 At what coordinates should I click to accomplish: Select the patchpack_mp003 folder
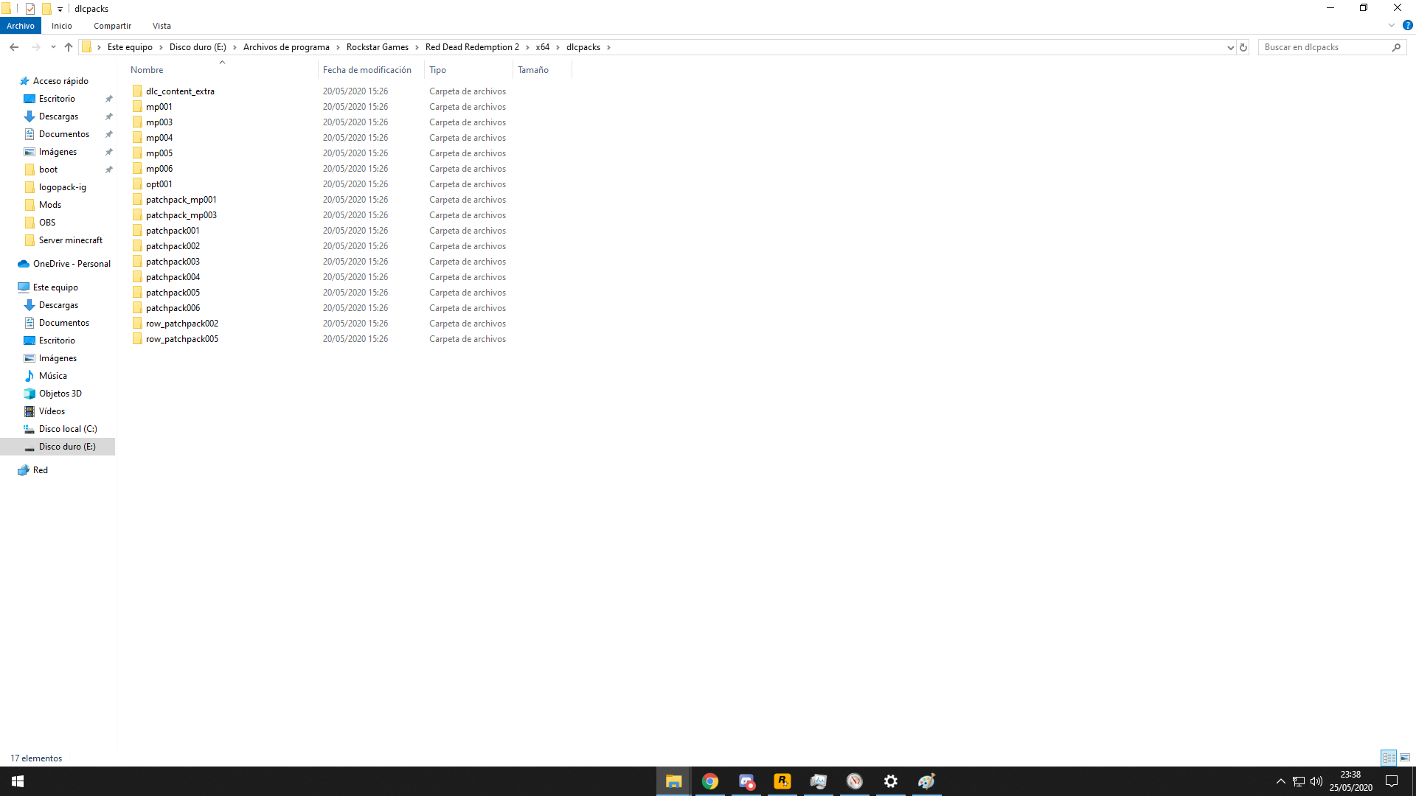click(x=181, y=215)
